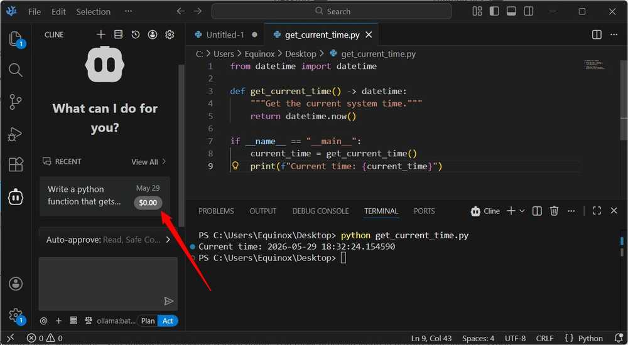This screenshot has height=345, width=628.
Task: Open Cline account icon in panel header
Action: point(153,34)
